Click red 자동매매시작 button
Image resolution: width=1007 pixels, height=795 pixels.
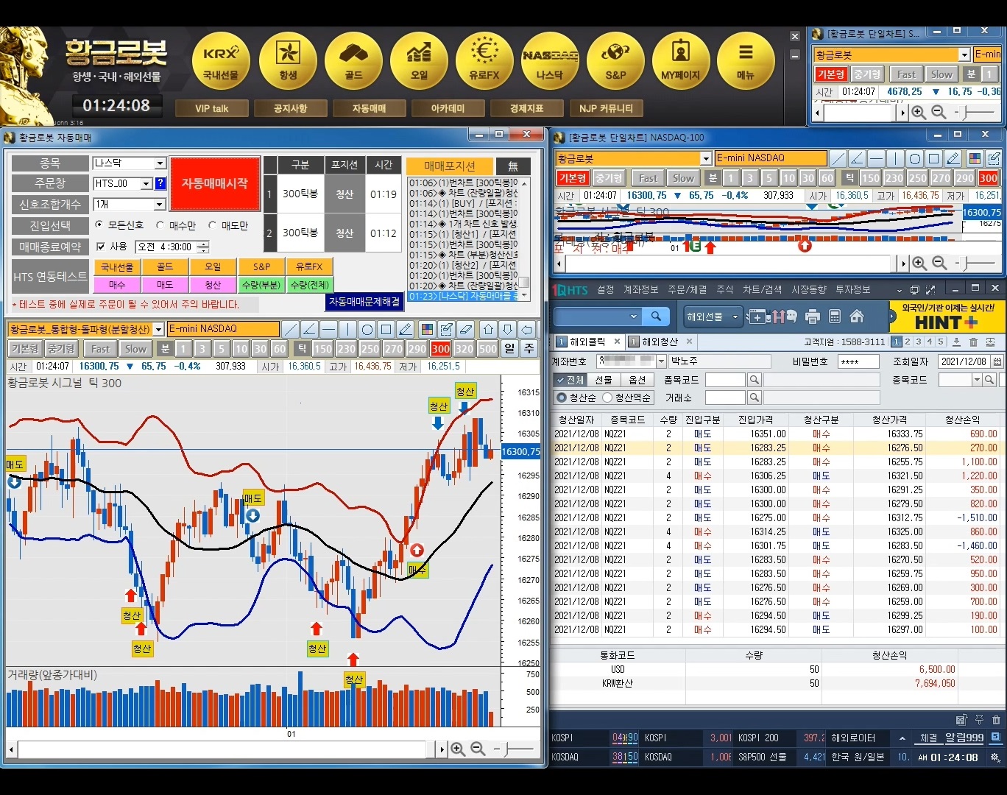(x=215, y=183)
